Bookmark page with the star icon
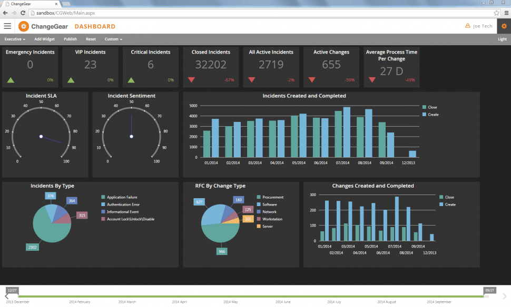The image size is (511, 307). 496,13
